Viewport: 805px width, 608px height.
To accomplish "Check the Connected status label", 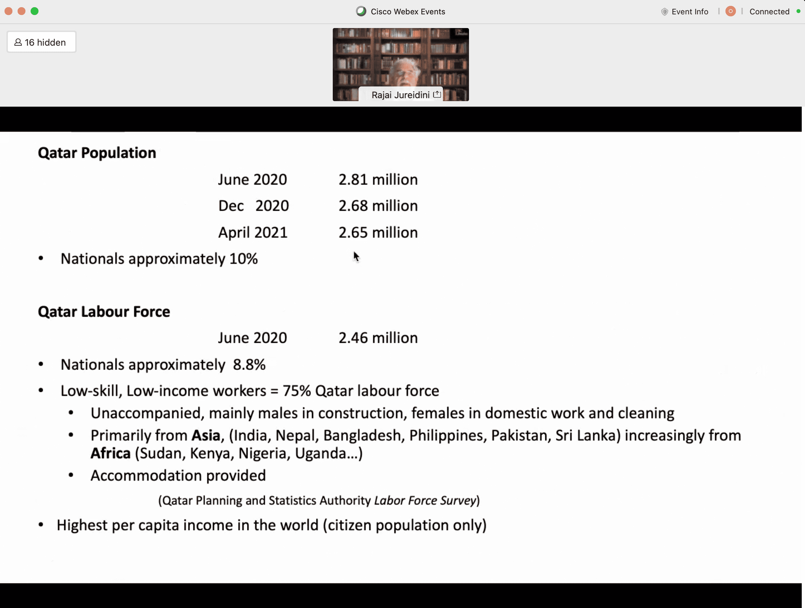I will point(769,12).
